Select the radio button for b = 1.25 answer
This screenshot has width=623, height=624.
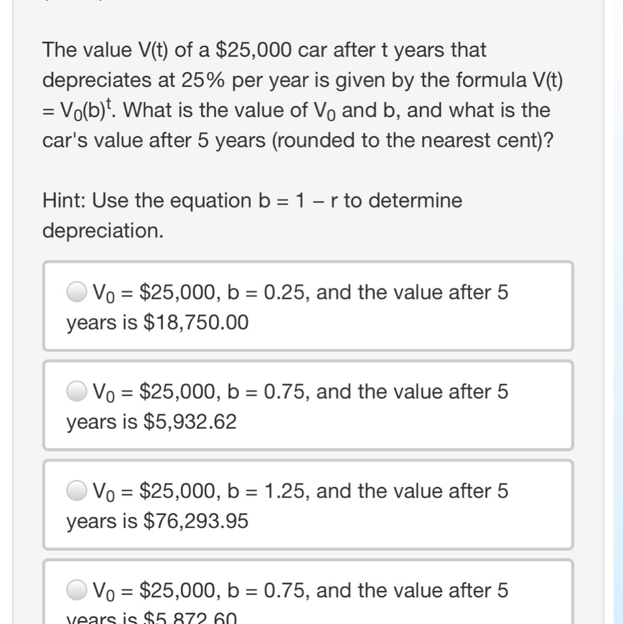pos(77,490)
